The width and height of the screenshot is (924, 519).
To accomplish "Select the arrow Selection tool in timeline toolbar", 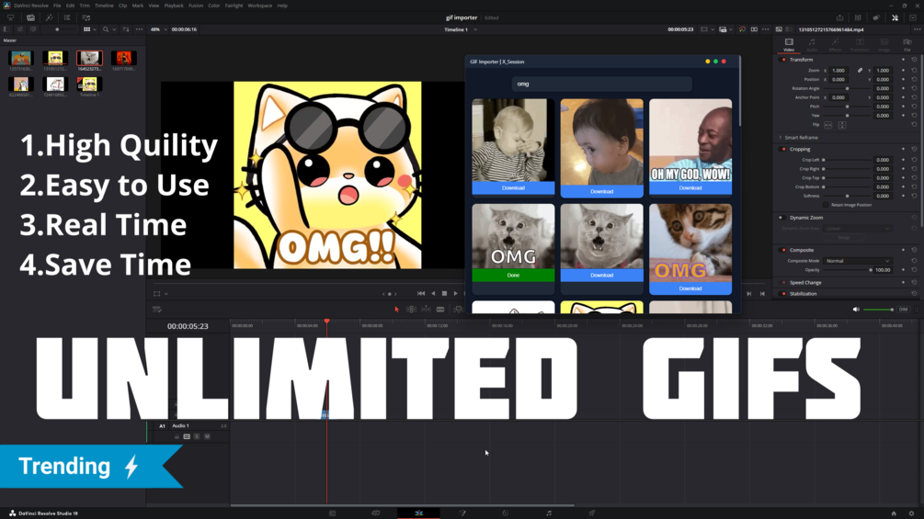I will 396,310.
